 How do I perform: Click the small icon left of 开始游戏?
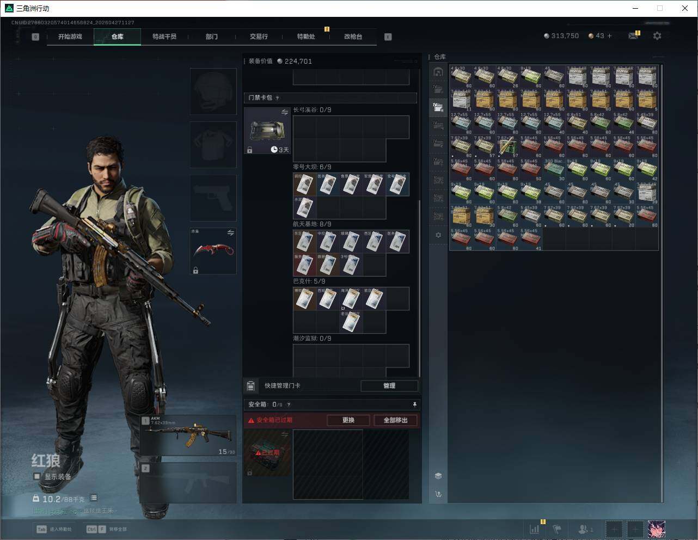click(x=35, y=37)
